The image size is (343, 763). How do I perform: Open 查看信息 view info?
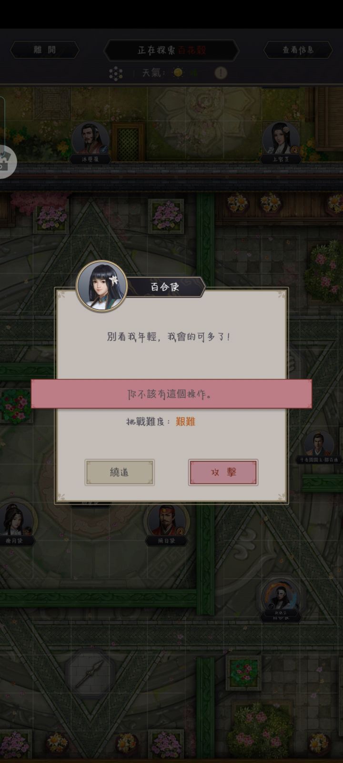(298, 50)
